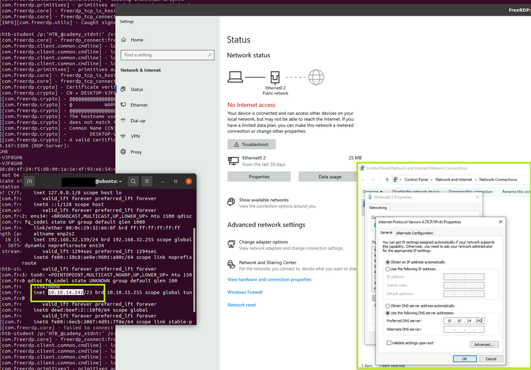
Task: Click the terminal window scrollbar
Action: pos(194,270)
